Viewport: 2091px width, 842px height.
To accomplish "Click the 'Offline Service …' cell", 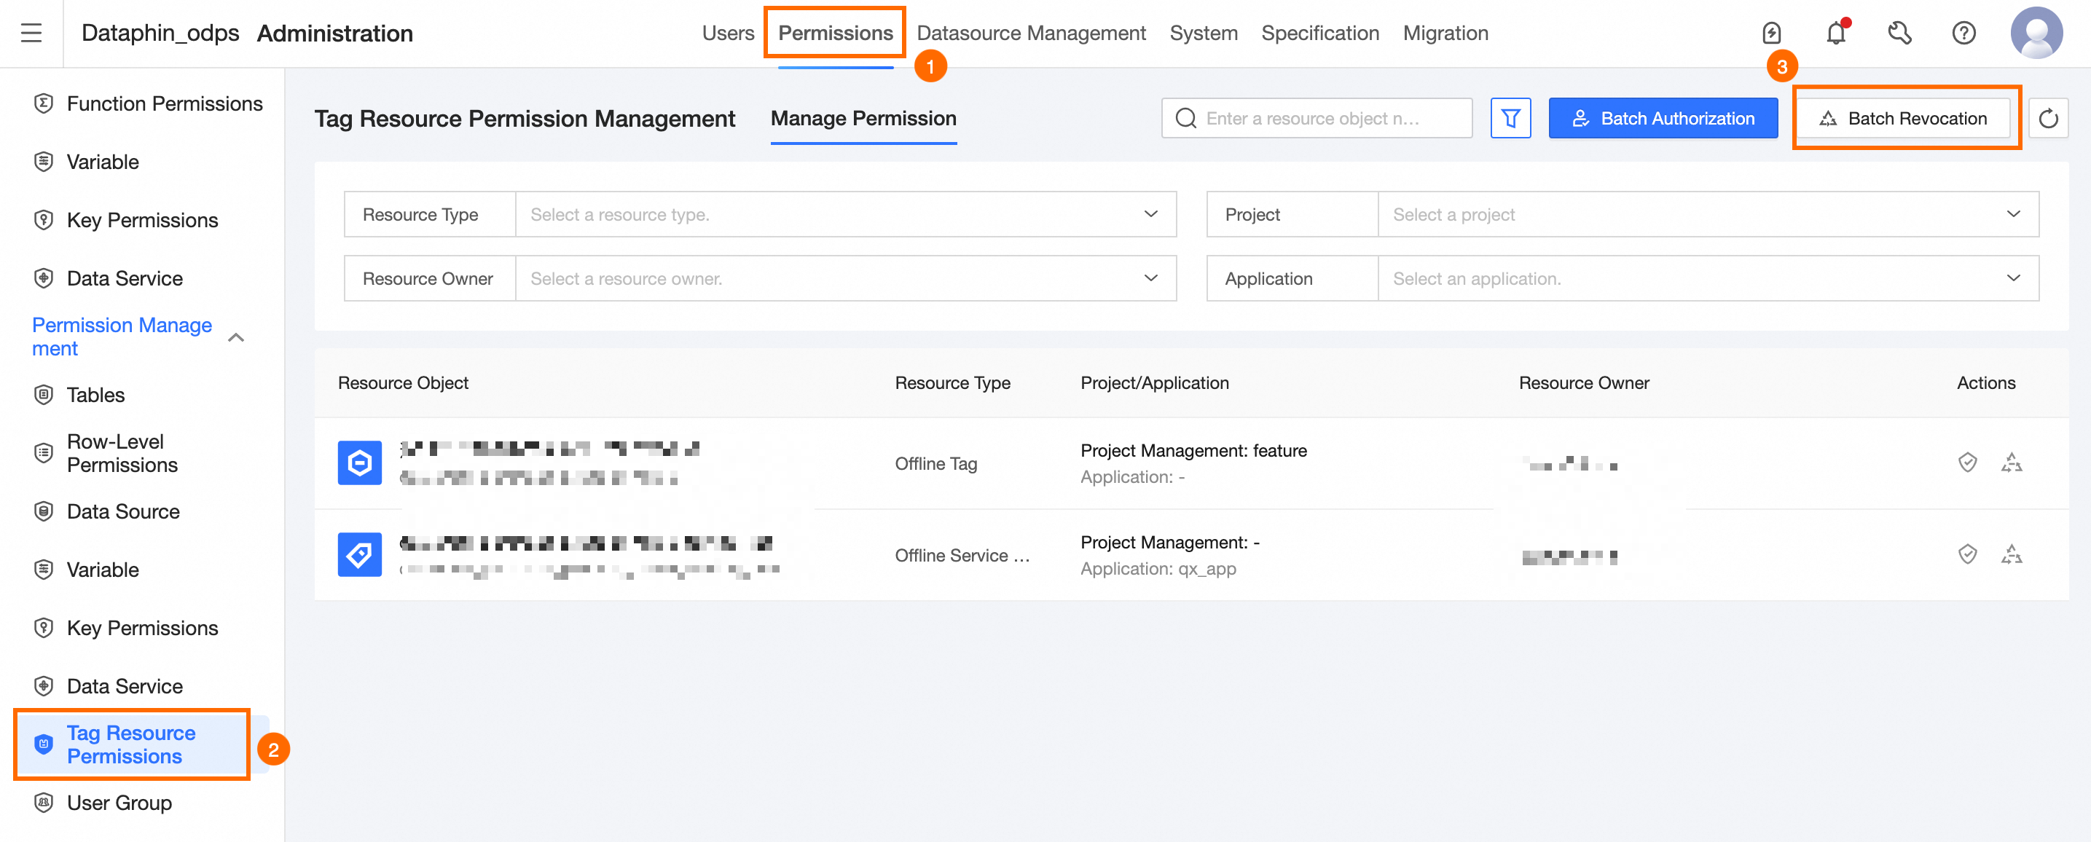I will pos(962,555).
